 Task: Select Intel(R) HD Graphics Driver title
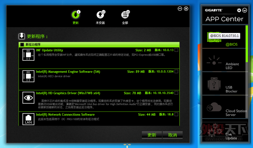point(68,93)
